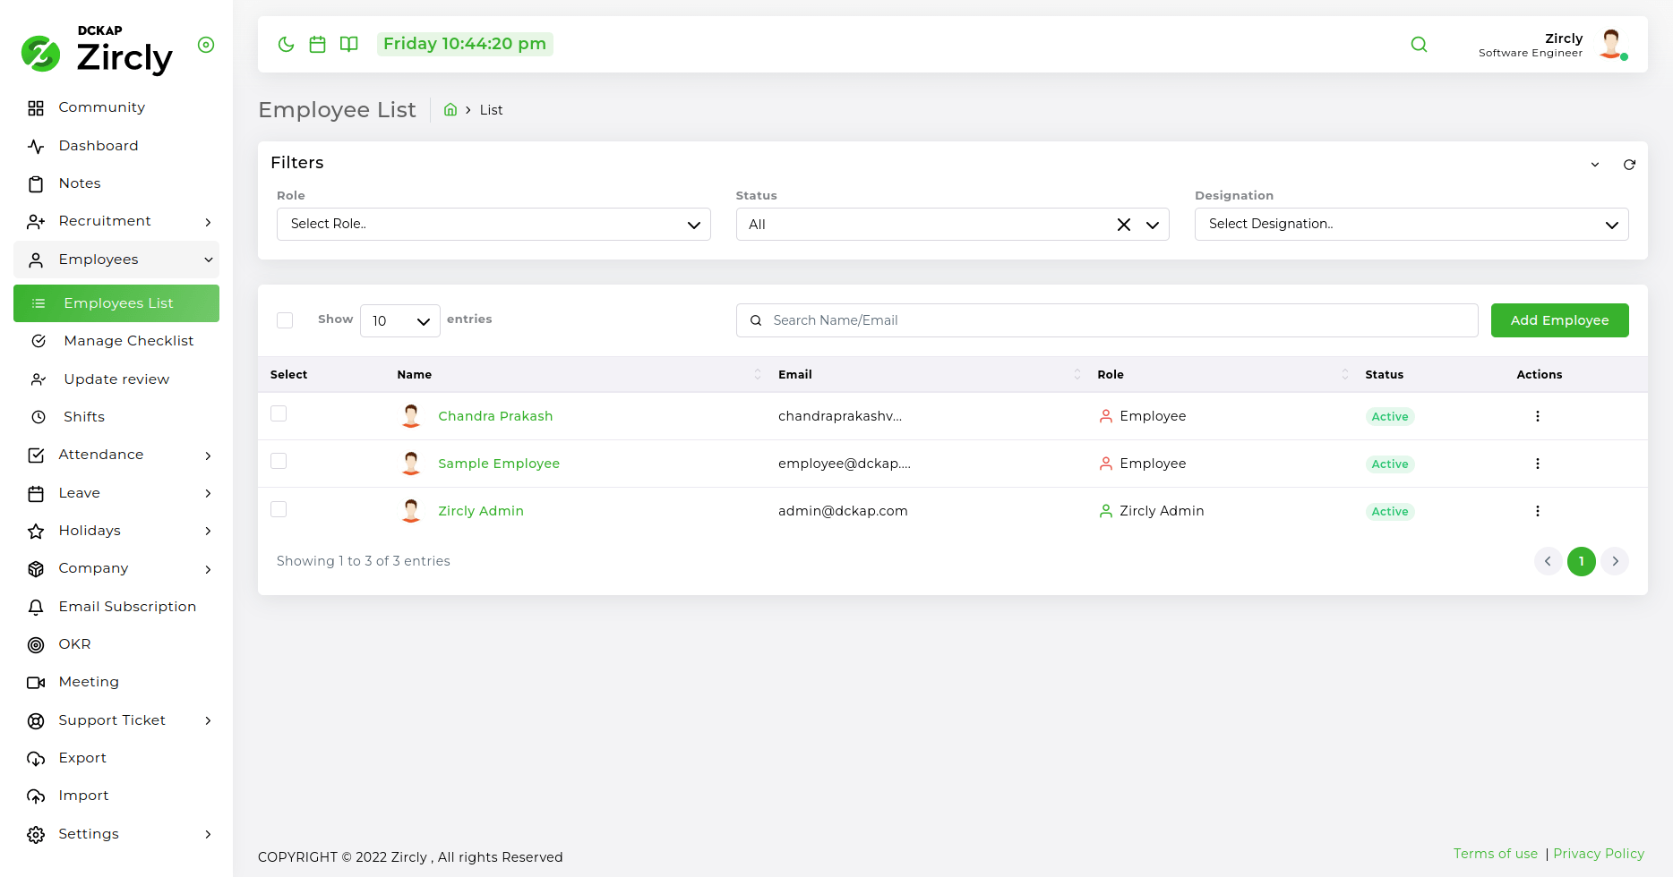This screenshot has height=877, width=1673.
Task: Change the entries-per-page dropdown showing 10
Action: coord(399,321)
